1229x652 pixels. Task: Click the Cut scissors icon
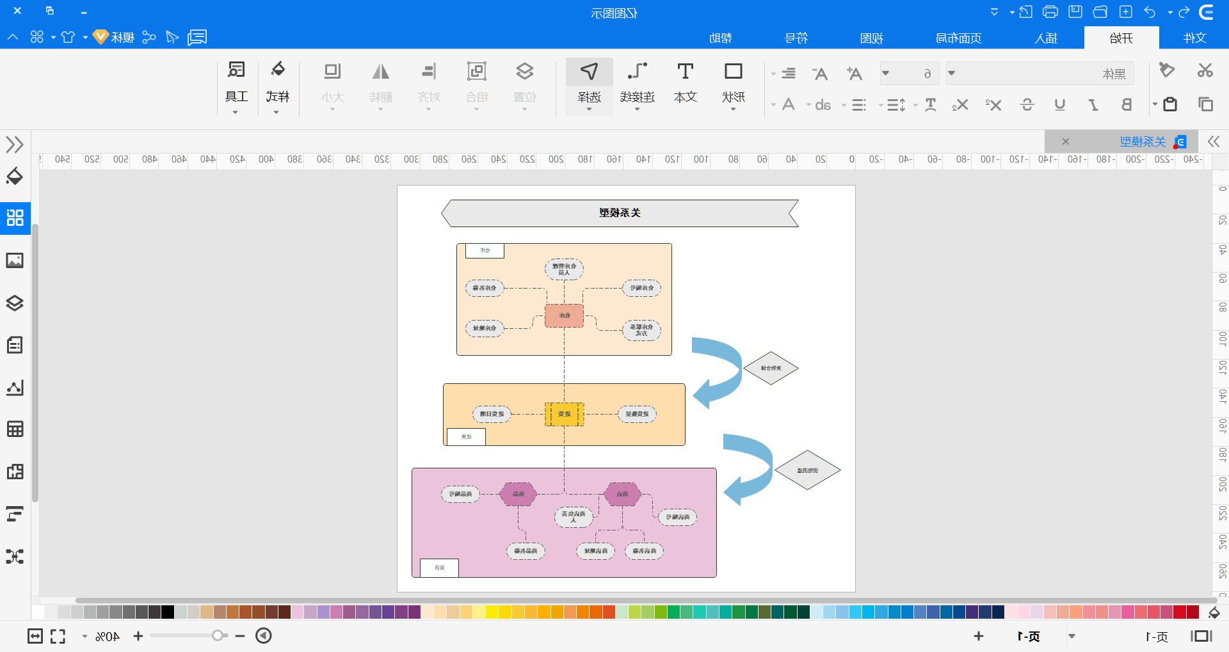click(1205, 70)
